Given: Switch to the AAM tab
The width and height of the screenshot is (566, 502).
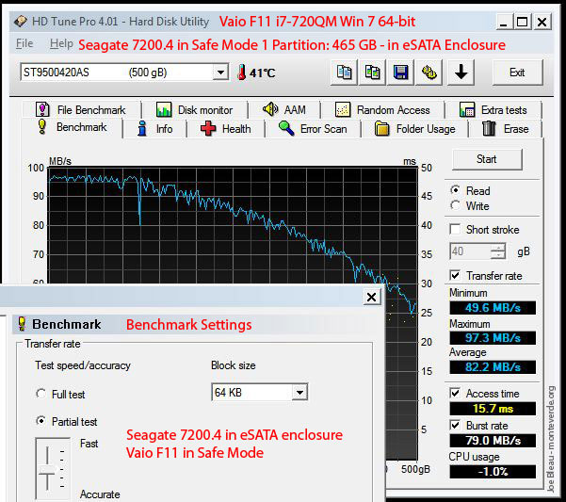Looking at the screenshot, I should coord(284,109).
